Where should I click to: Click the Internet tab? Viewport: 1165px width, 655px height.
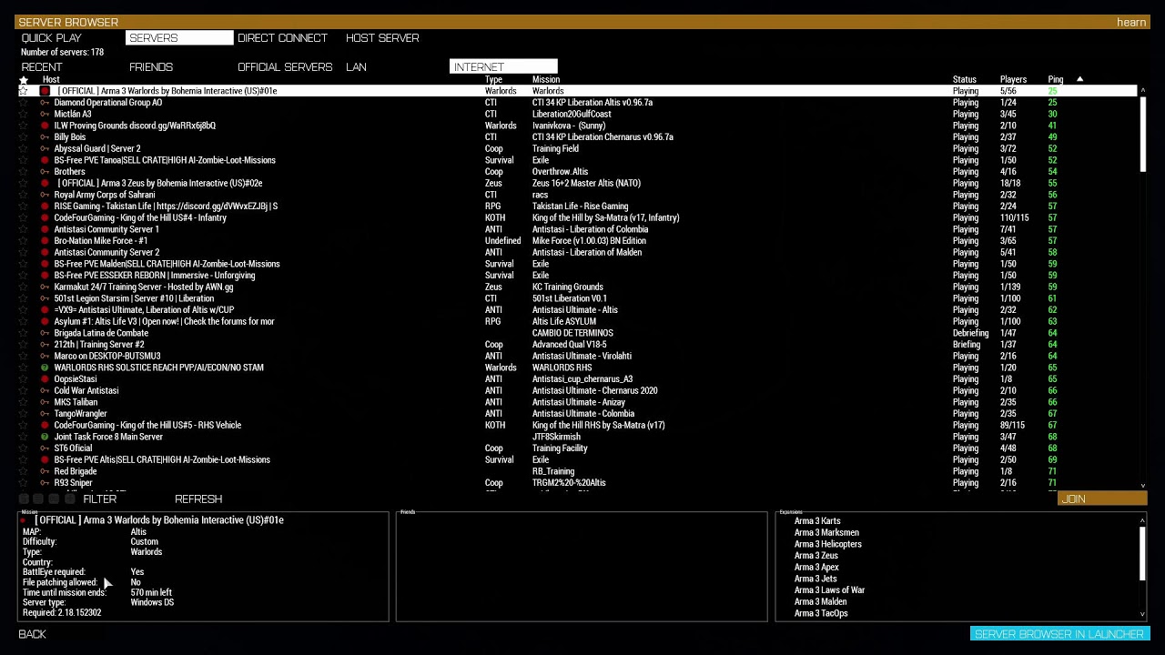503,67
